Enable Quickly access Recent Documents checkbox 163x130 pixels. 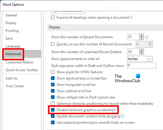click(x=53, y=44)
